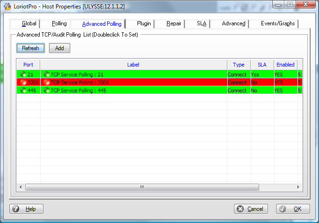Click green status icon beside port 445
319x223 pixels.
23,90
